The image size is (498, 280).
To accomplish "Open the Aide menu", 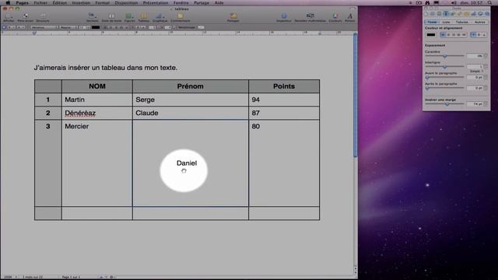I will 219,2.
